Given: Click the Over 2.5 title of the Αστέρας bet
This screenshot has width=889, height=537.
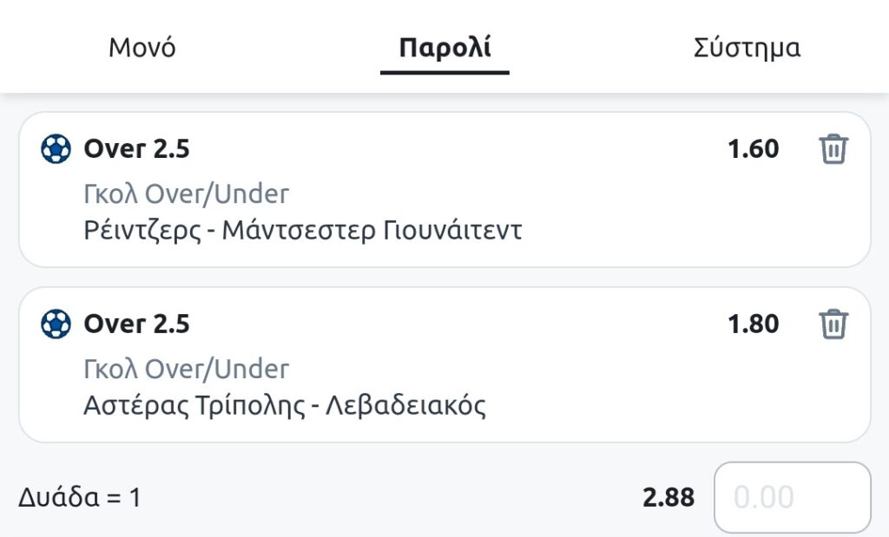Looking at the screenshot, I should pos(136,324).
